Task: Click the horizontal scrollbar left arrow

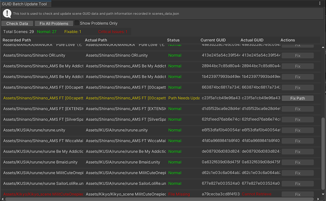Action: click(x=2, y=199)
